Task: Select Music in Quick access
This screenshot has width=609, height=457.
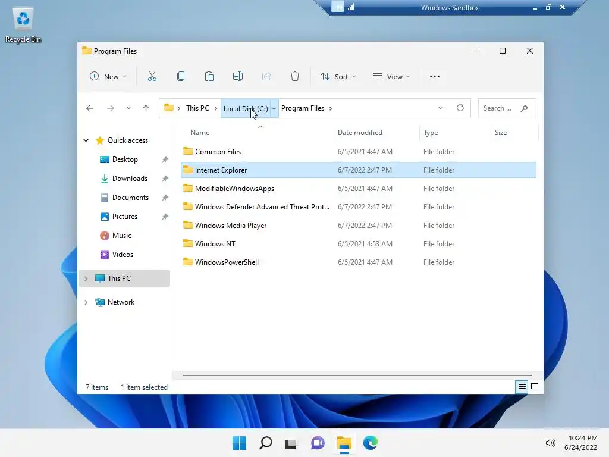Action: coord(121,236)
